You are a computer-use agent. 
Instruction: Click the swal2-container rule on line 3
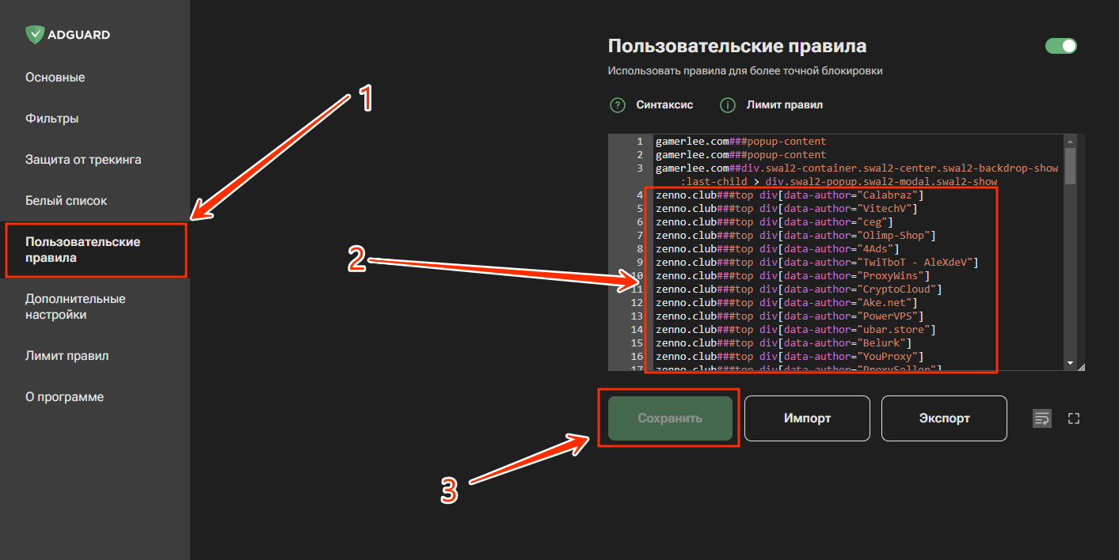click(857, 174)
